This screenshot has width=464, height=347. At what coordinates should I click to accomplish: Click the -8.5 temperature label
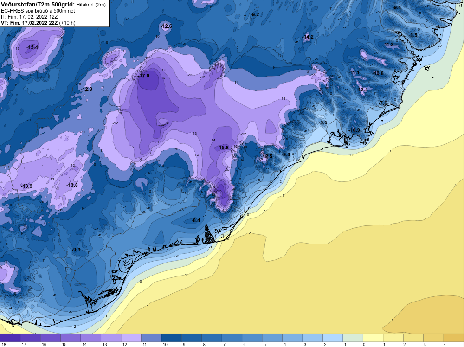(x=413, y=35)
